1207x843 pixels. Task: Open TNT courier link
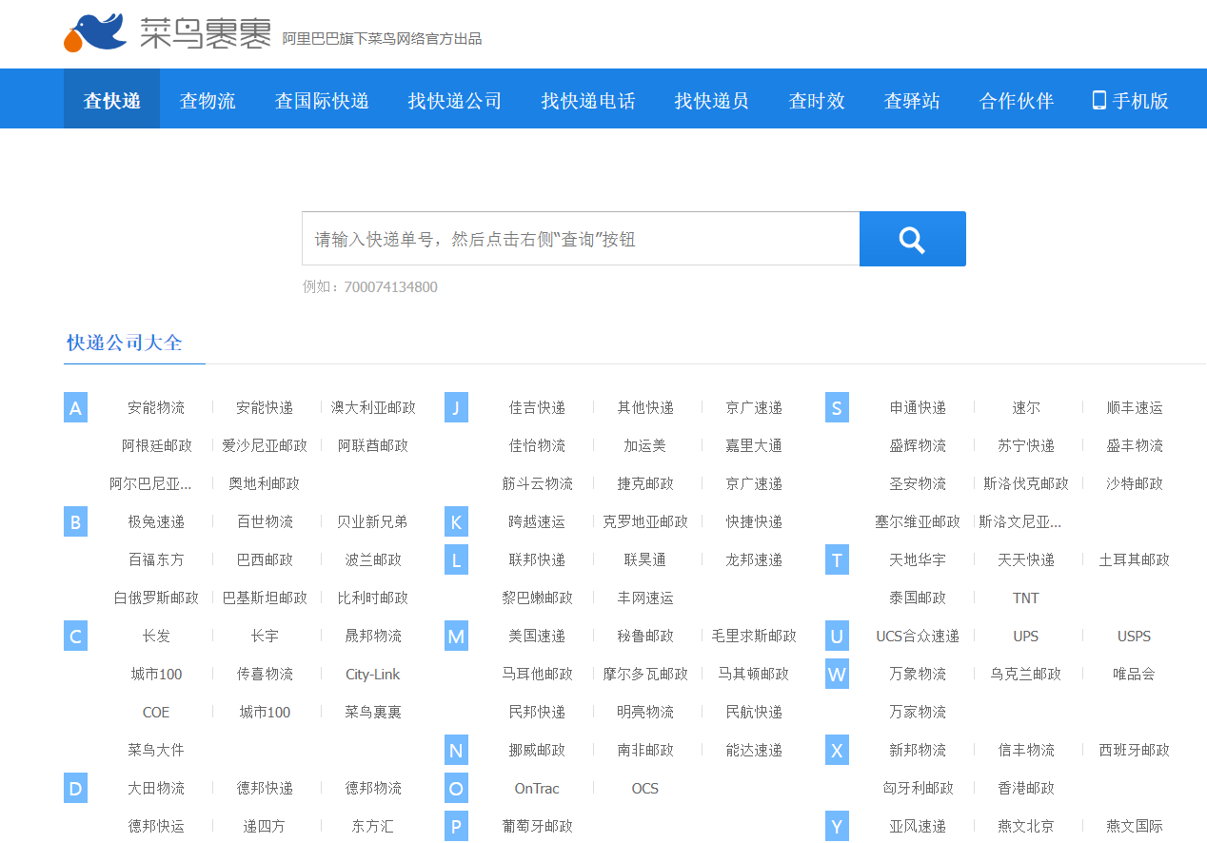coord(1026,598)
